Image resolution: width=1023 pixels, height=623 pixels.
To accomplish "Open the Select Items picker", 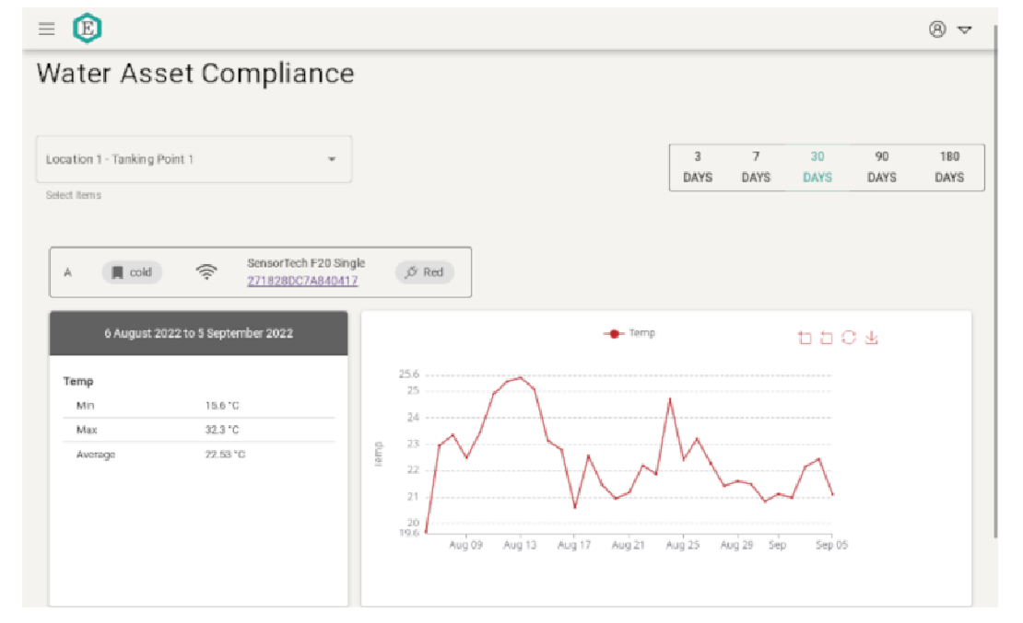I will 74,195.
